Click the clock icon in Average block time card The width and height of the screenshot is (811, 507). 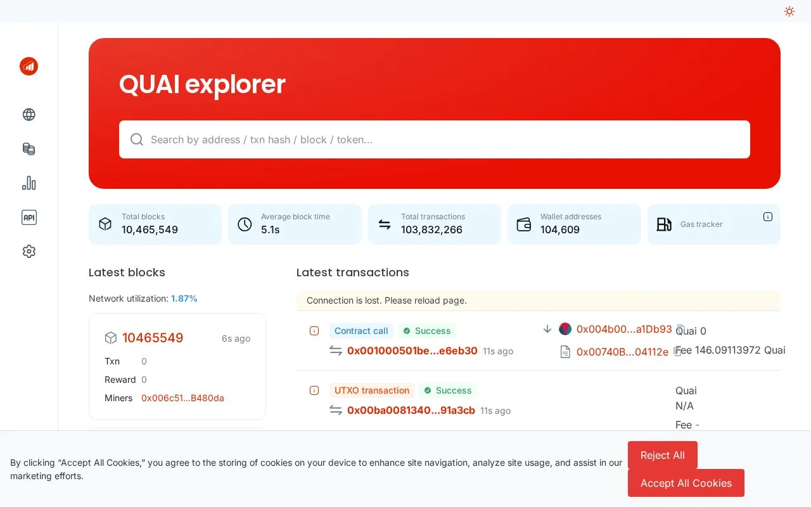(x=245, y=224)
